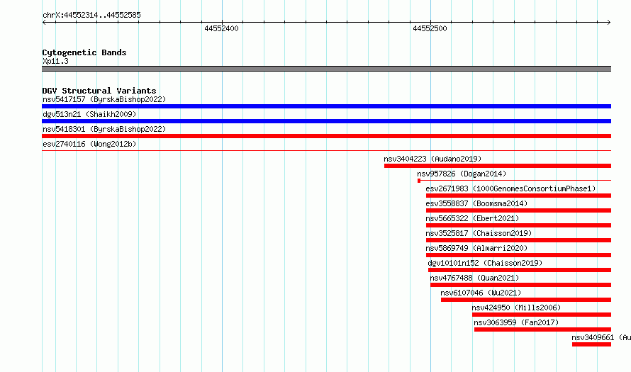Click the red nsv3525817 variant bar
Viewport: 631px width, 372px height.
519,240
